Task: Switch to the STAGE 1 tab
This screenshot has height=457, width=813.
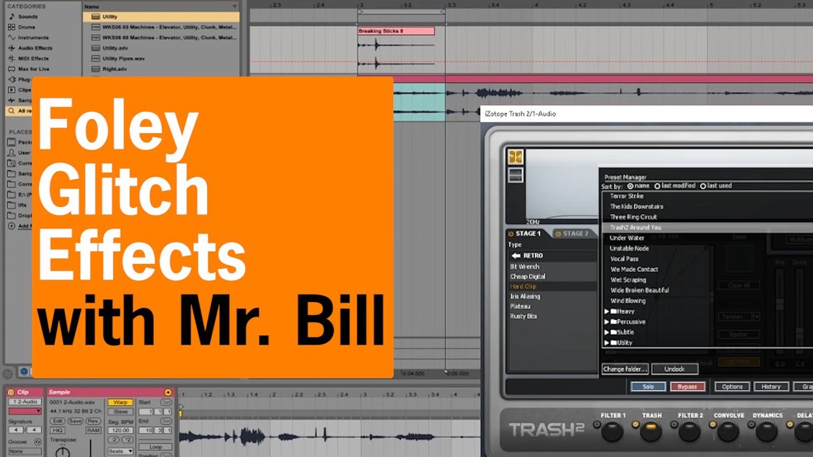Action: pos(528,234)
